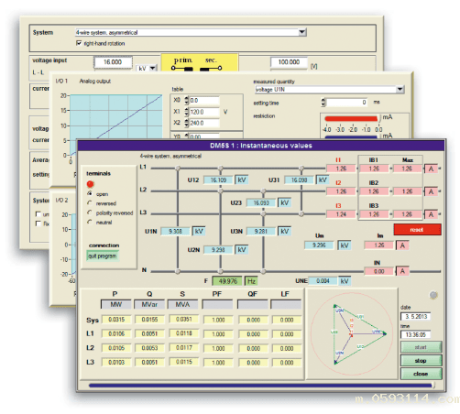Select the polarity reversed radio option
The width and height of the screenshot is (460, 414).
point(90,212)
